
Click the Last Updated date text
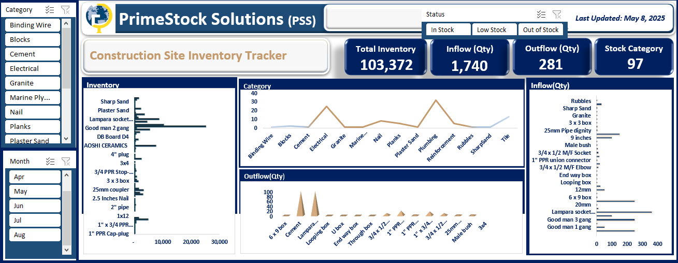click(x=620, y=18)
